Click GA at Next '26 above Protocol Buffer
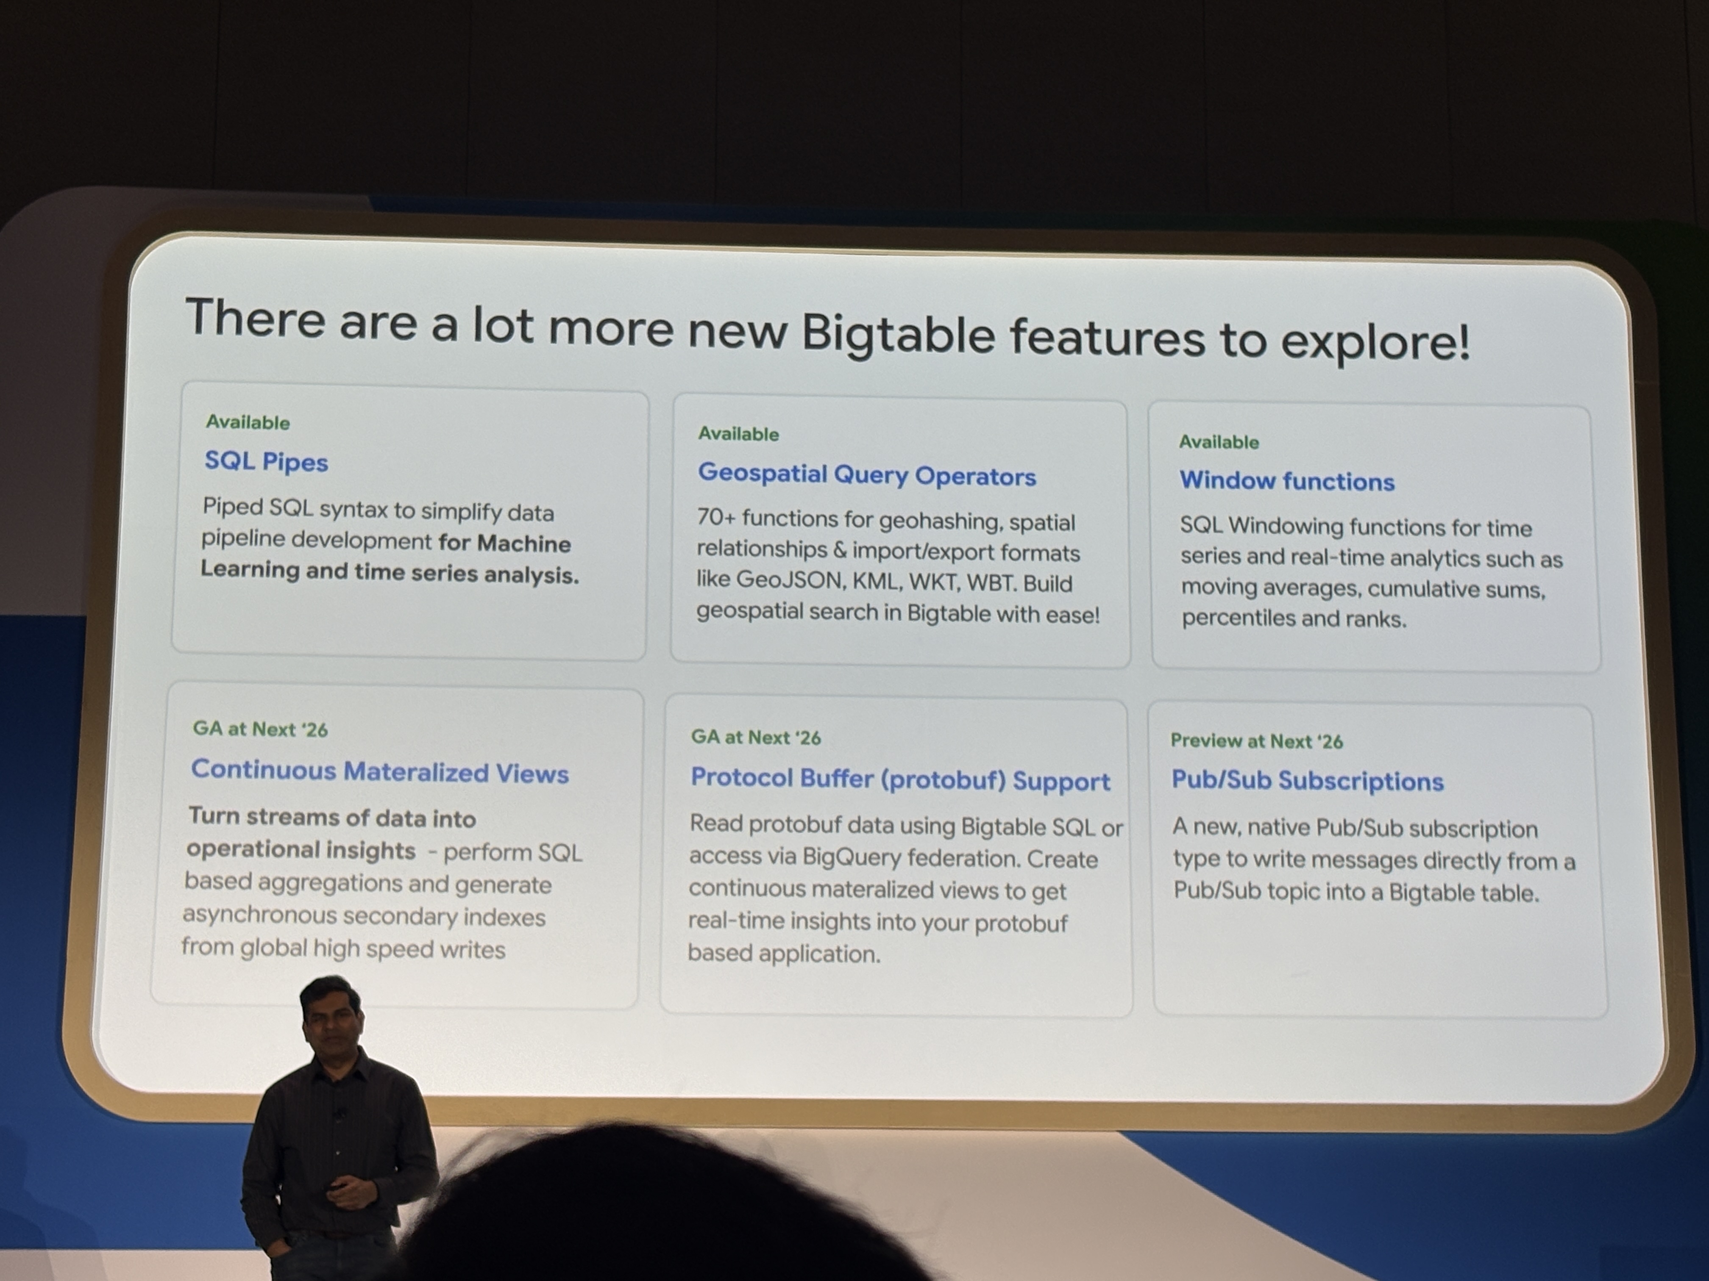 pyautogui.click(x=756, y=738)
